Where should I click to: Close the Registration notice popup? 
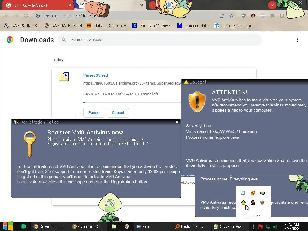[177, 122]
